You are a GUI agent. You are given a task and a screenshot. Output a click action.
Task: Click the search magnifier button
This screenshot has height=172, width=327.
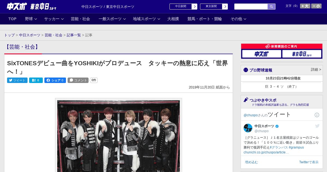[271, 7]
